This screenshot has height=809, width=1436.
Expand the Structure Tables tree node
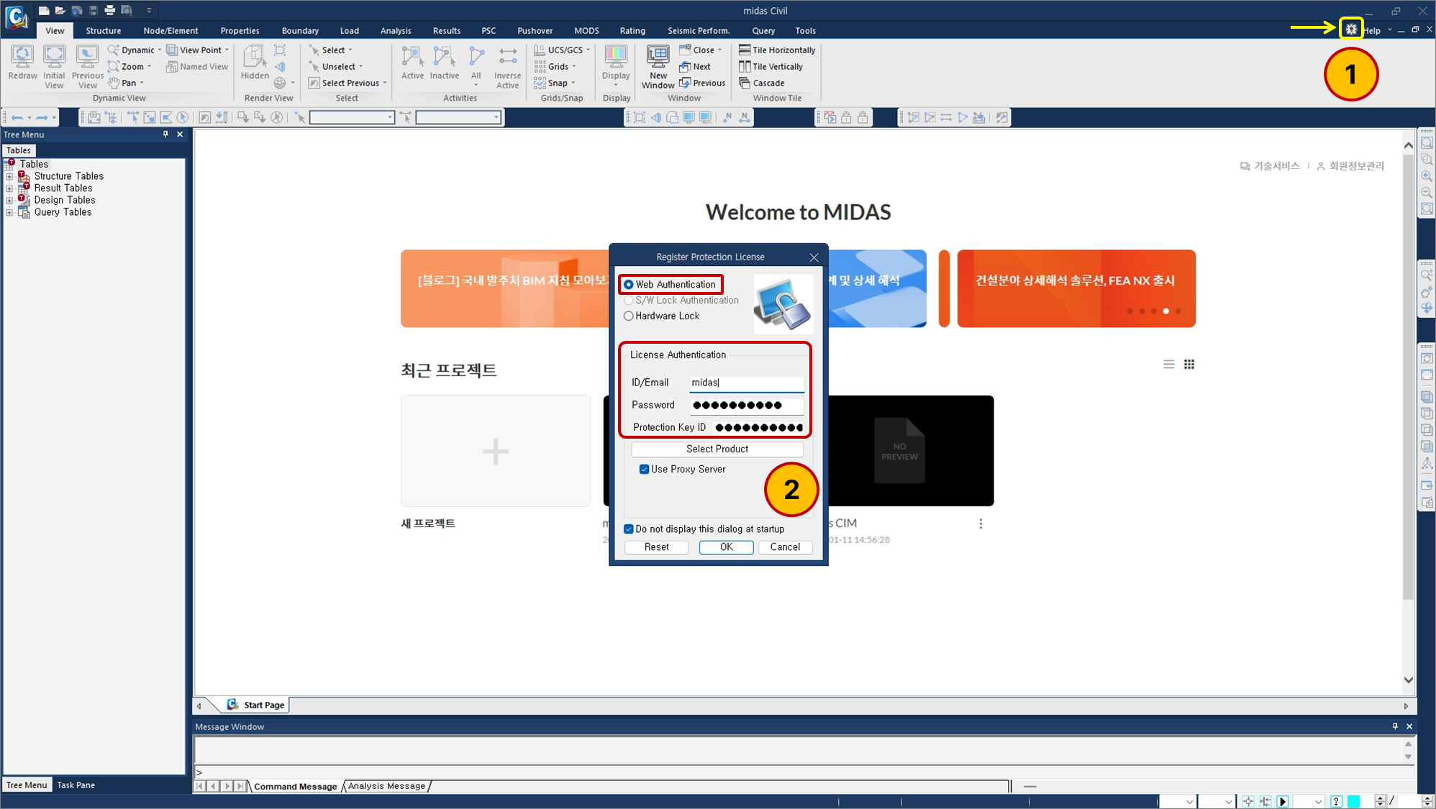point(9,177)
